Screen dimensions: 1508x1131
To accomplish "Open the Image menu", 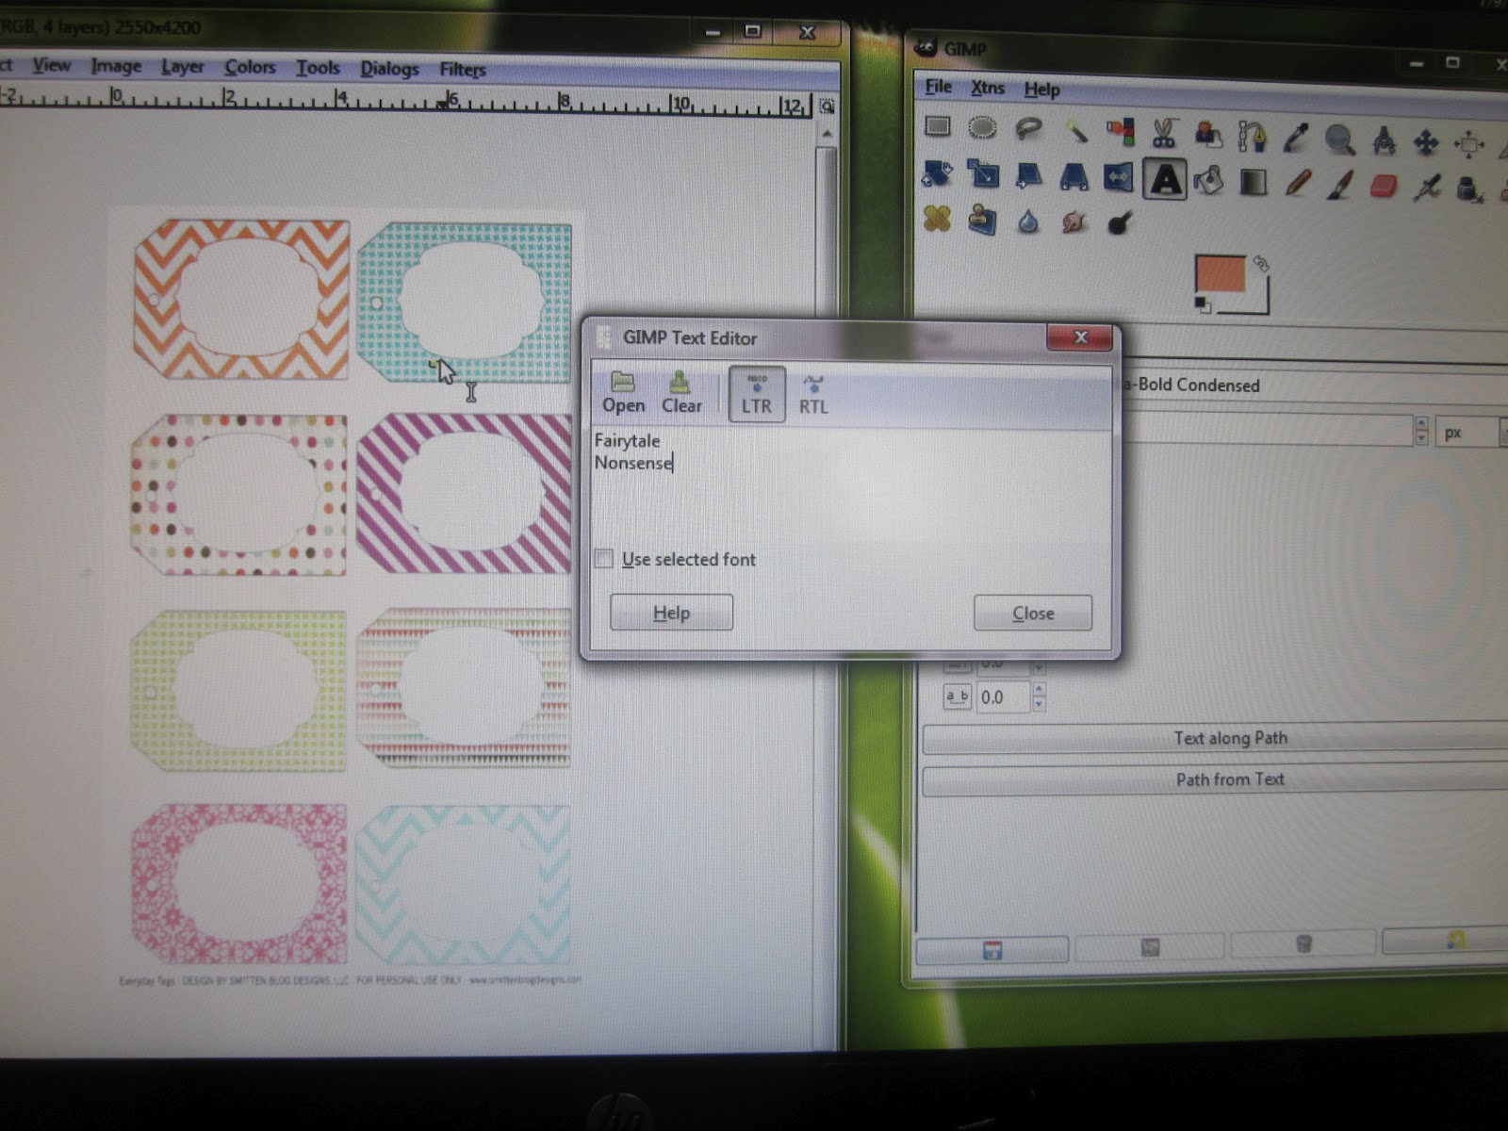I will (x=116, y=66).
